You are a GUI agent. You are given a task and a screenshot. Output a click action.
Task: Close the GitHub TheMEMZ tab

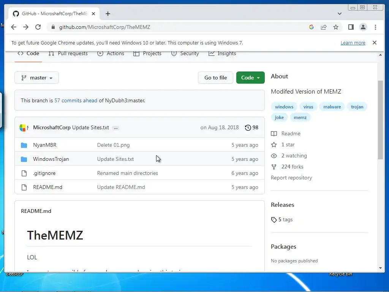(x=93, y=14)
